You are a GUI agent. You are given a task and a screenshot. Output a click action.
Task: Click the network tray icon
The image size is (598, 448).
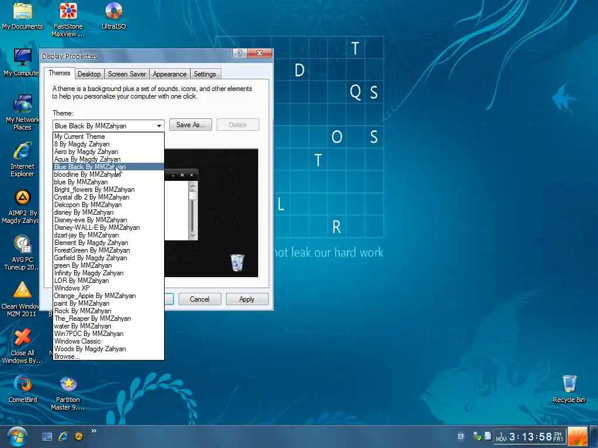[x=477, y=436]
